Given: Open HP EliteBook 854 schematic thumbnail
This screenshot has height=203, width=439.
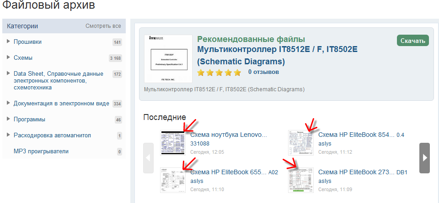Looking at the screenshot, I should [300, 143].
